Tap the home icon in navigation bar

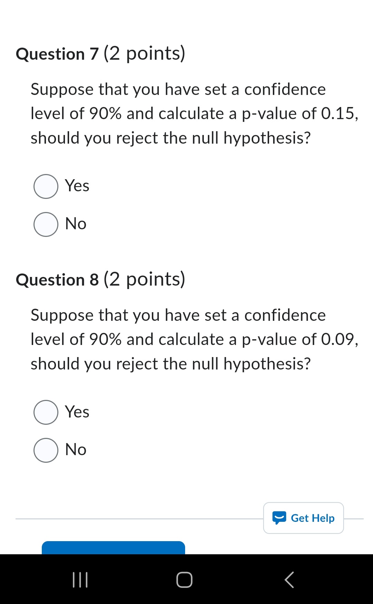[184, 580]
